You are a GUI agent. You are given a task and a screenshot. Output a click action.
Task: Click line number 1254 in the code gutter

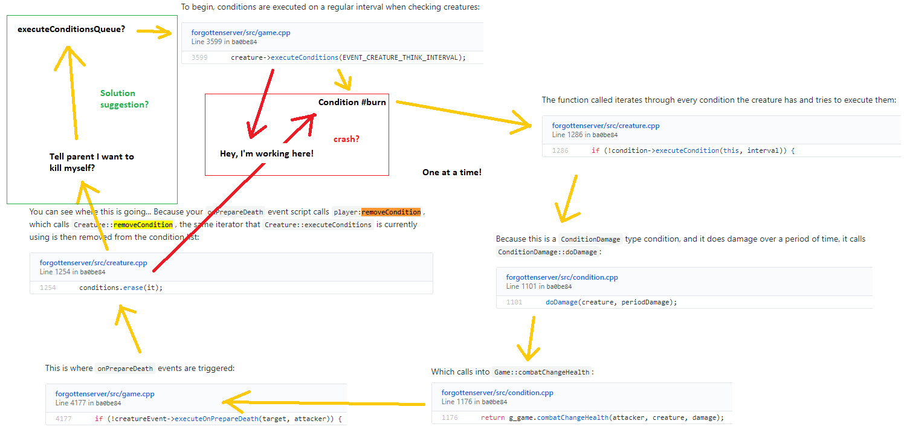point(48,288)
